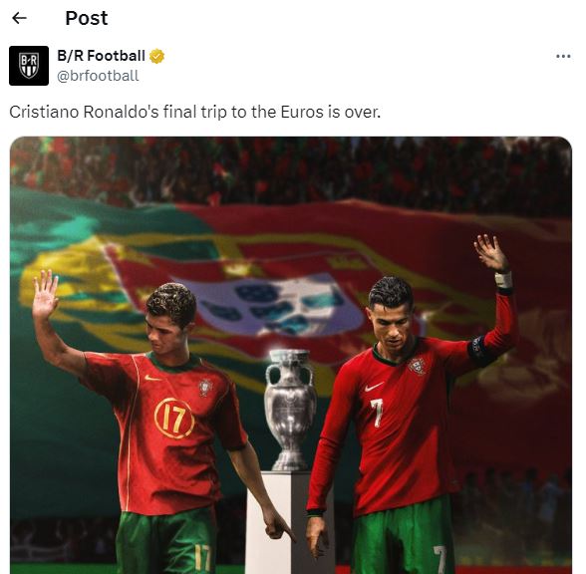586x574 pixels.
Task: Open the @brfootball handle link
Action: point(98,76)
